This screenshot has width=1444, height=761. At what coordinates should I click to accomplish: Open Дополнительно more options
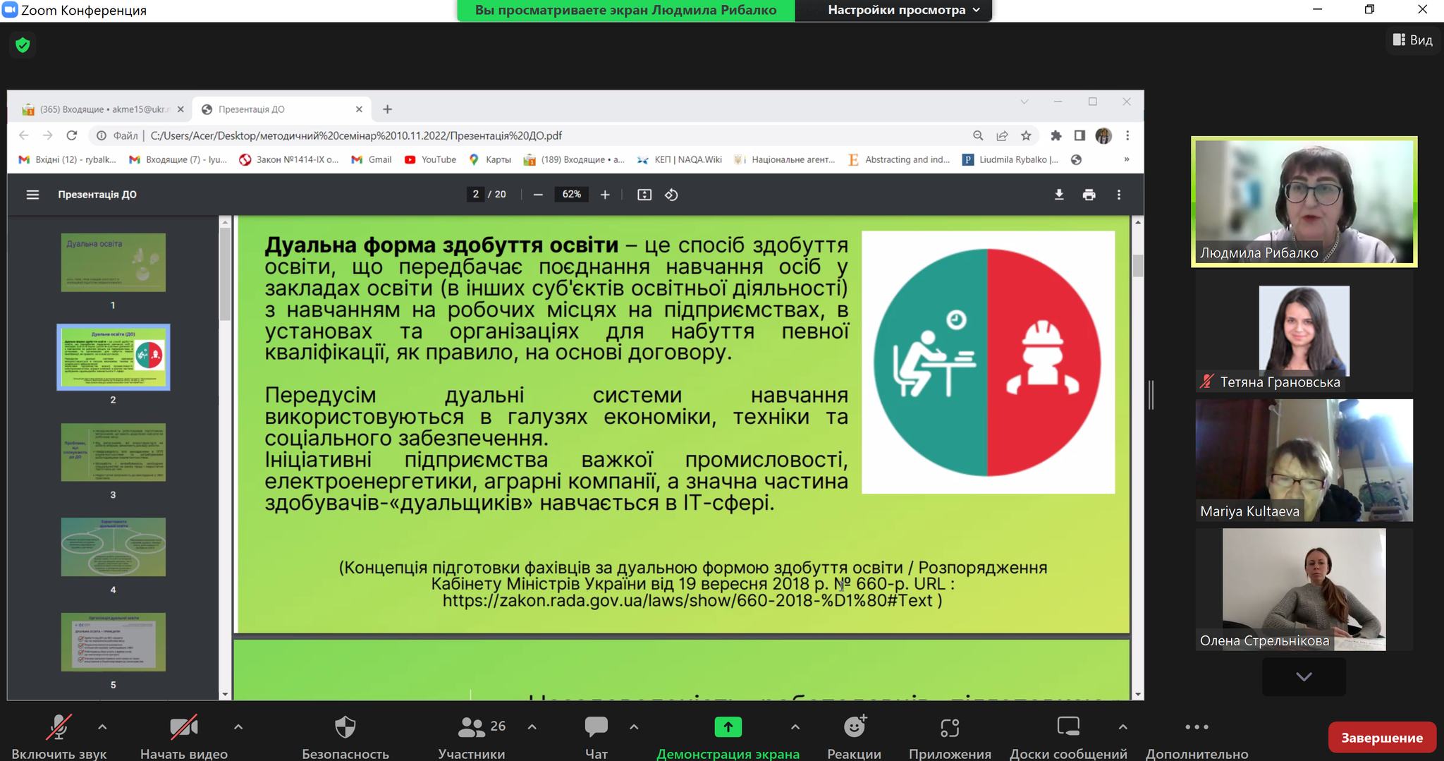coord(1197,737)
